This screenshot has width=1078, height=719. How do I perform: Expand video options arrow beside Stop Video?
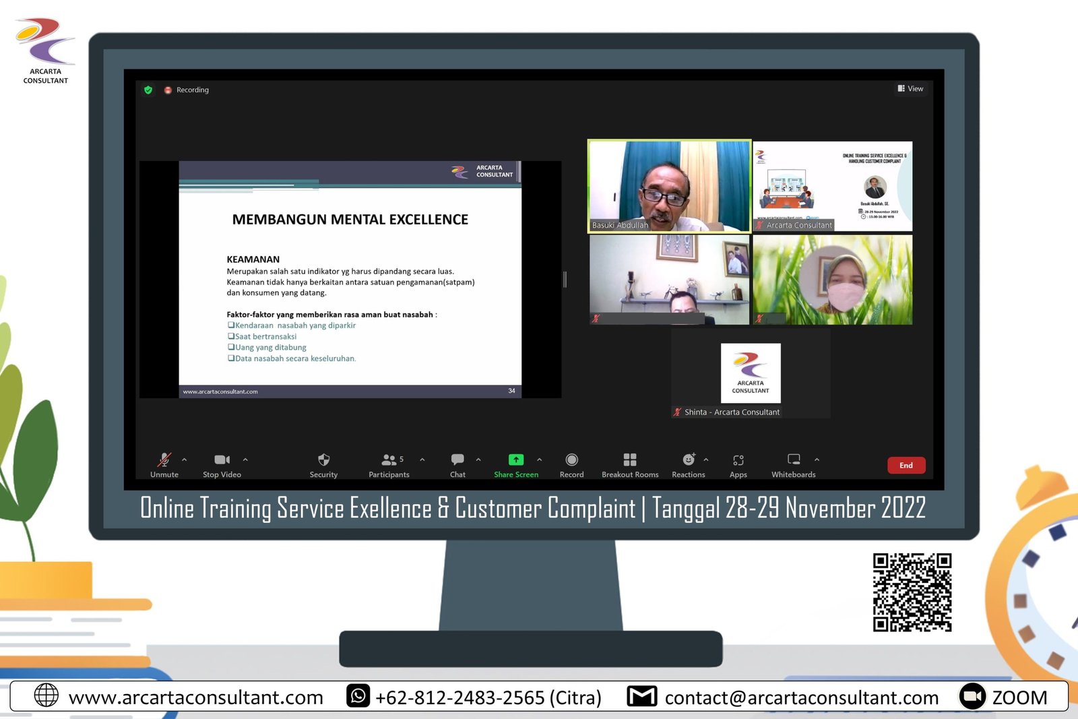point(245,460)
